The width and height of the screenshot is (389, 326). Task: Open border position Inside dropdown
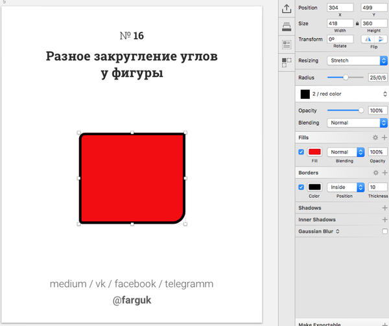[346, 187]
